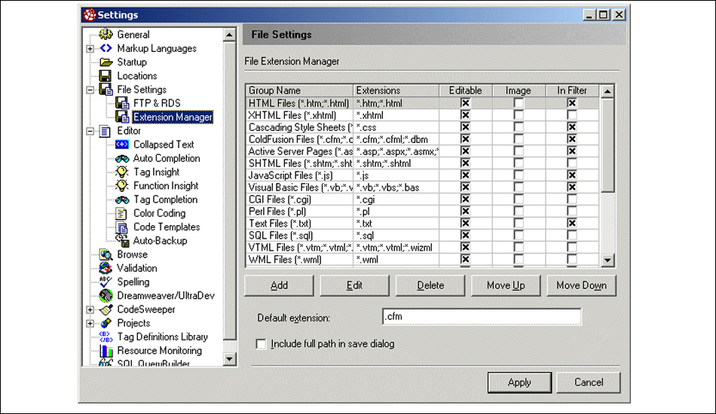Screen dimensions: 716x414
Task: Click the extension table scrollbar thumb
Action: [x=607, y=145]
